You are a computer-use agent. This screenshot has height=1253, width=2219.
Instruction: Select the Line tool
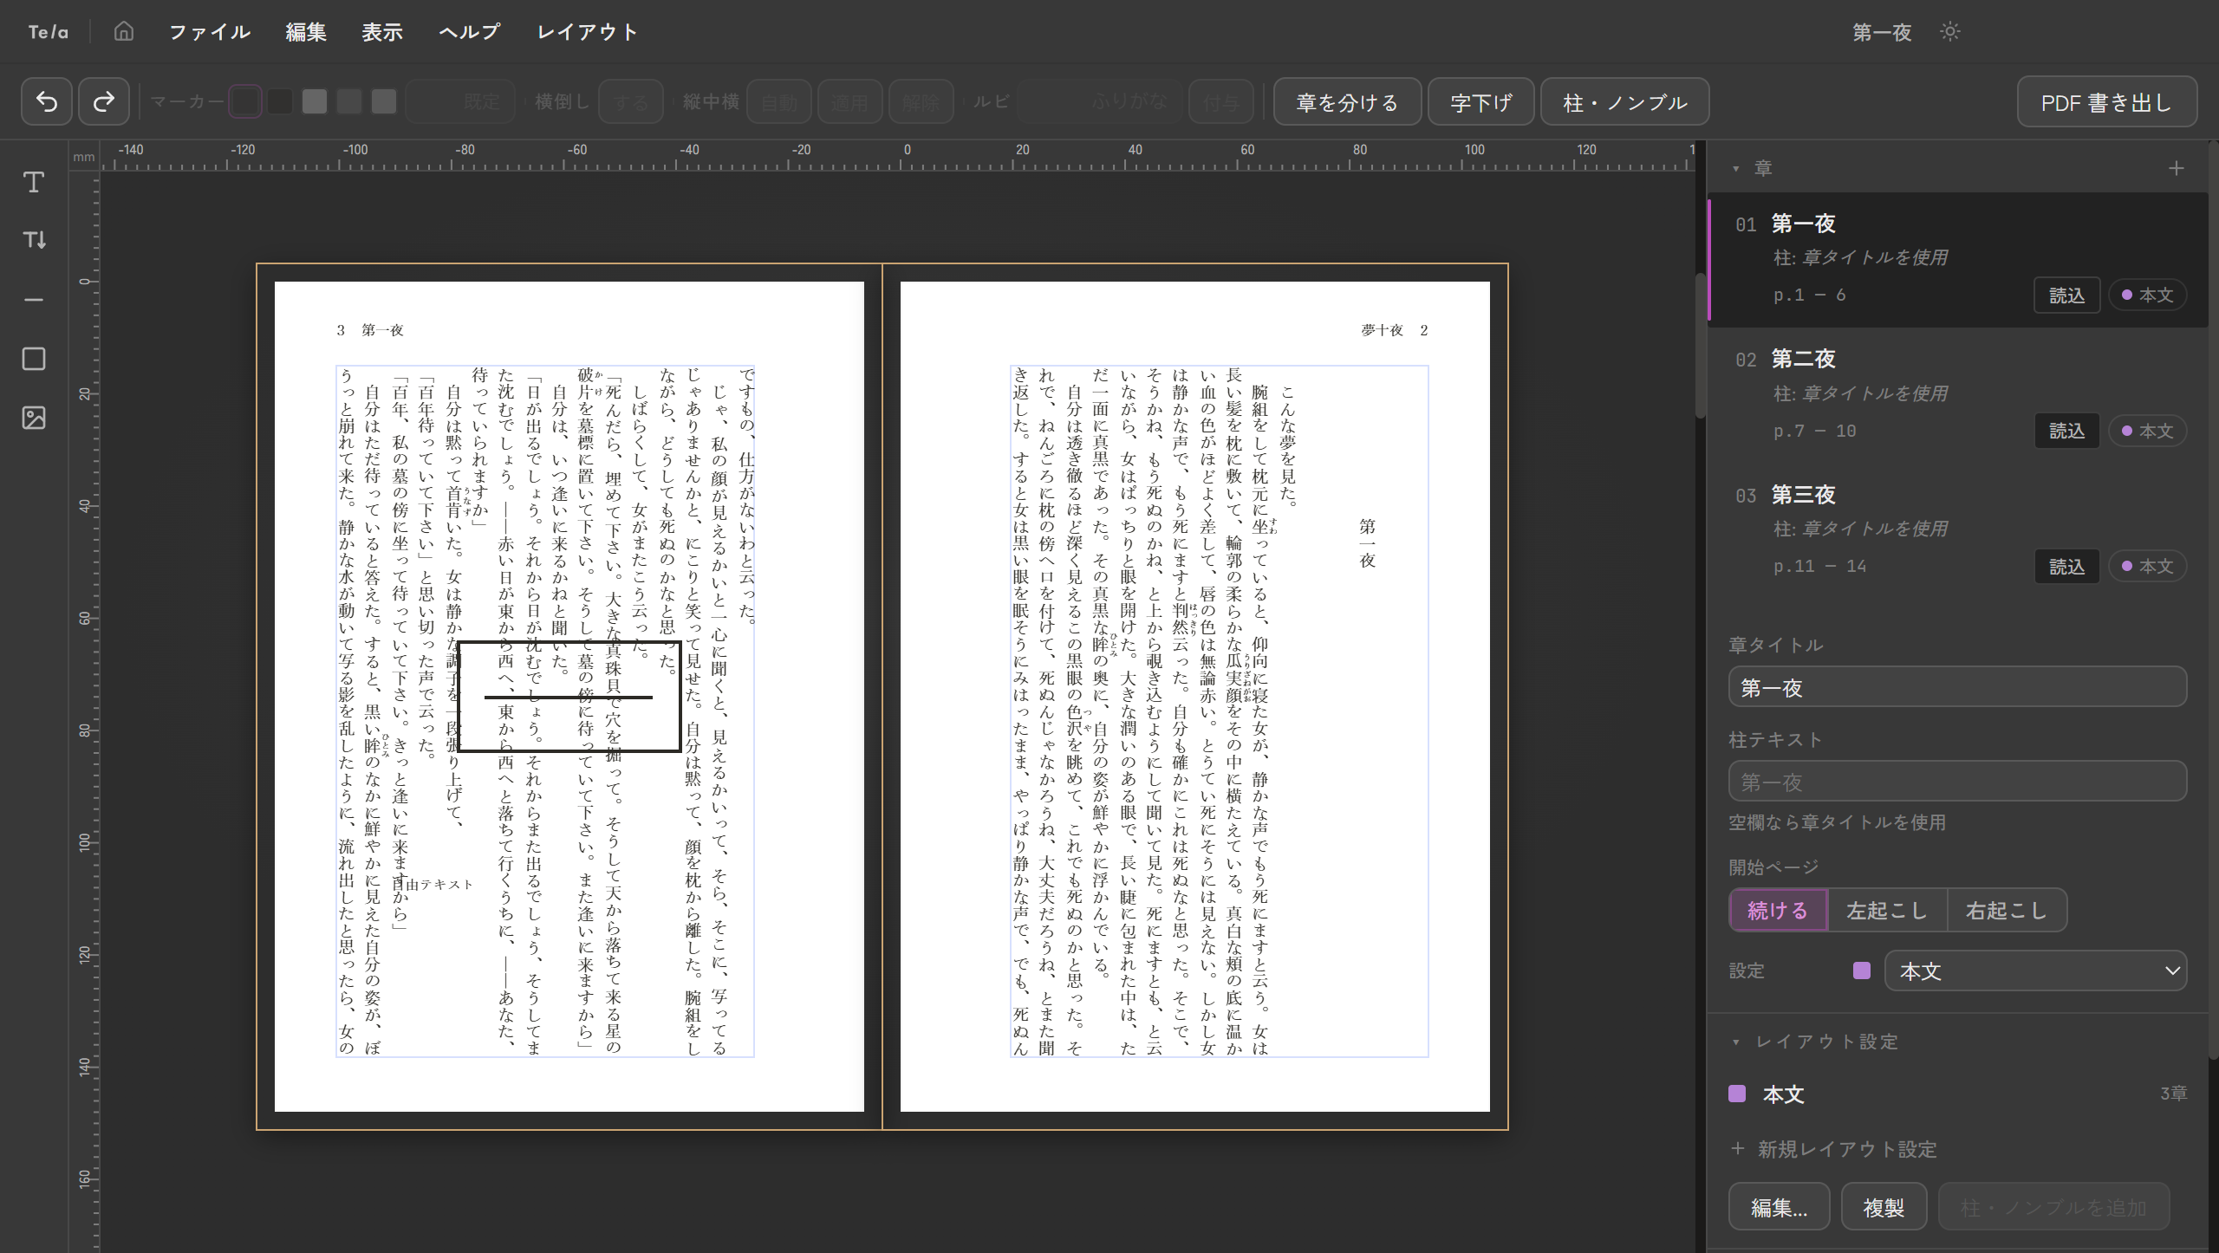coord(34,300)
